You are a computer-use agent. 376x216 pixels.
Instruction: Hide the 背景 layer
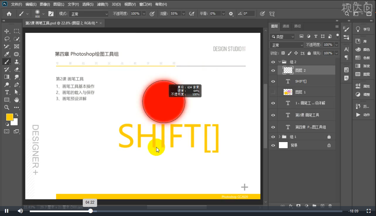pyautogui.click(x=273, y=145)
